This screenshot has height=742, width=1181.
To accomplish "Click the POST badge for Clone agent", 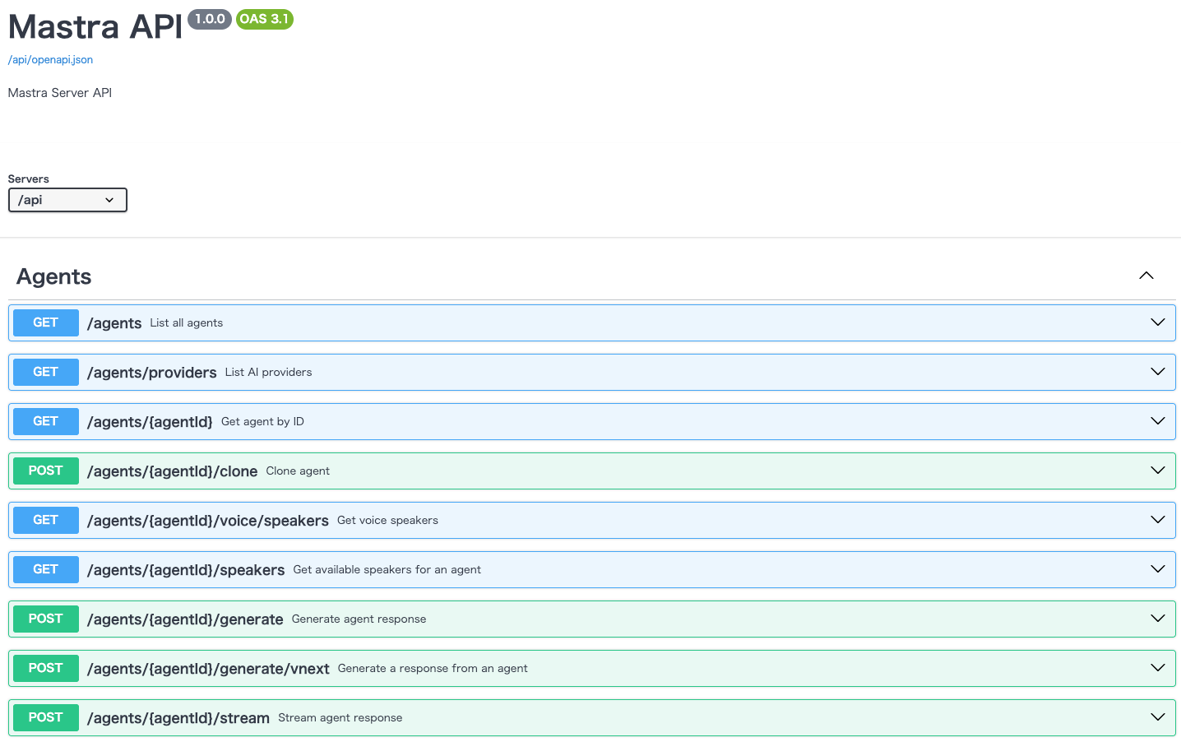I will coord(46,471).
